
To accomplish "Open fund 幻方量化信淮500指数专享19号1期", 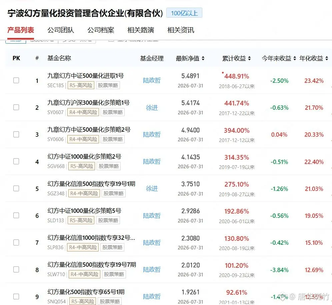I will [91, 184].
